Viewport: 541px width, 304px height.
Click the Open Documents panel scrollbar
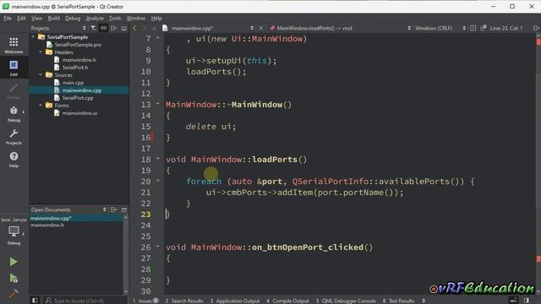[126, 254]
